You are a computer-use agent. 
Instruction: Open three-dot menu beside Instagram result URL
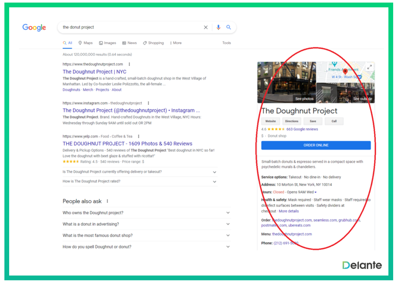[x=148, y=103]
